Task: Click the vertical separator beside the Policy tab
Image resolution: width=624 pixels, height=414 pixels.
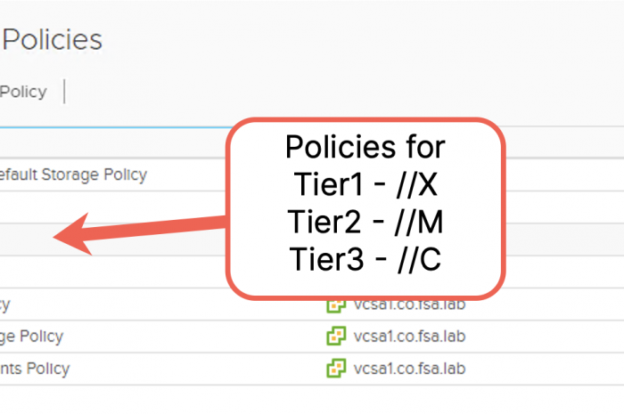Action: coord(65,92)
